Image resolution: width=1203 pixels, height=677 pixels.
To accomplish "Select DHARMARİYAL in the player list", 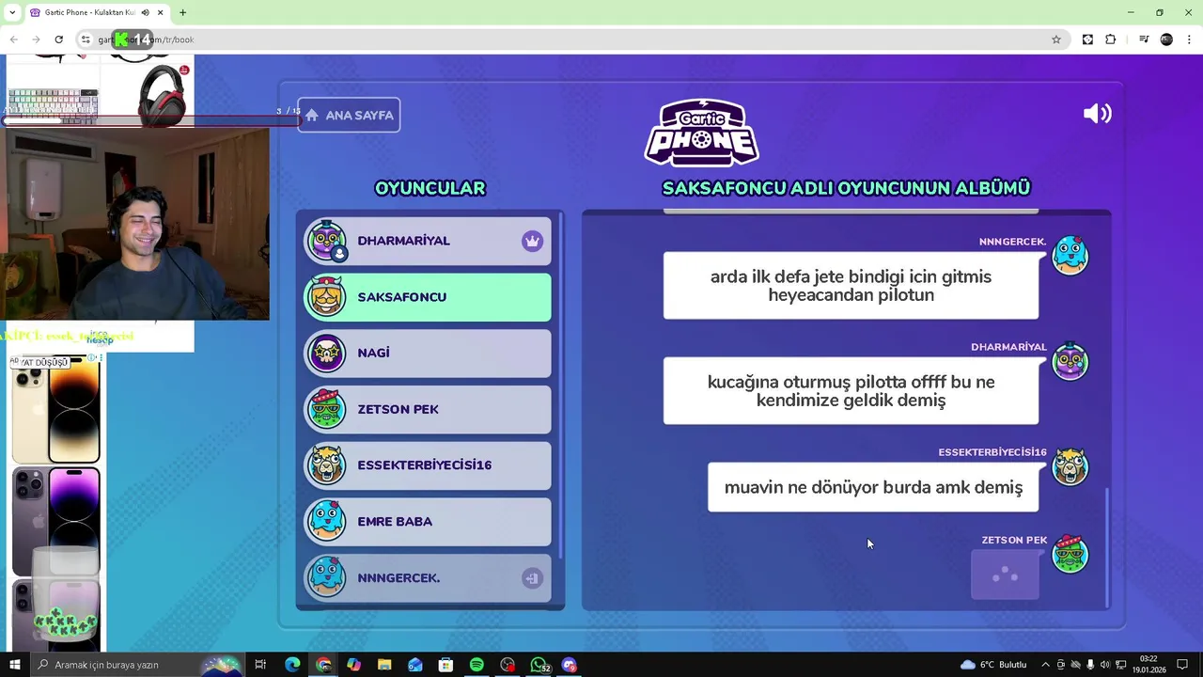I will [x=428, y=241].
